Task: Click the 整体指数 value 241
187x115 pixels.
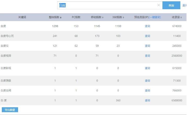Action: click(55, 36)
